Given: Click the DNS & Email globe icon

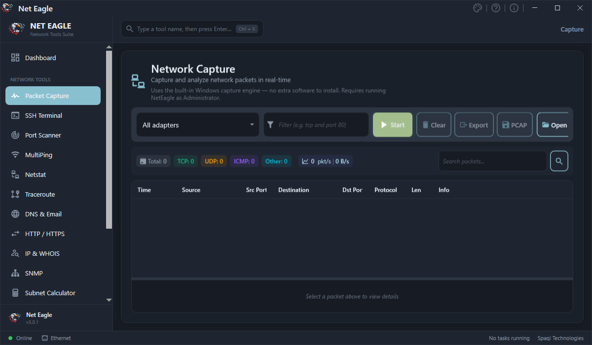Looking at the screenshot, I should point(15,214).
